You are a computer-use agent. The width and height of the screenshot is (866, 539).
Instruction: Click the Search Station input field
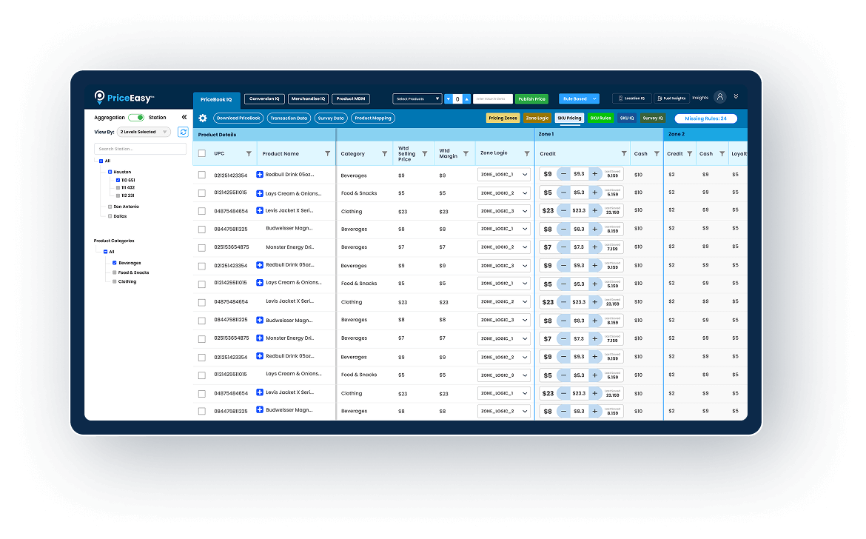click(140, 149)
